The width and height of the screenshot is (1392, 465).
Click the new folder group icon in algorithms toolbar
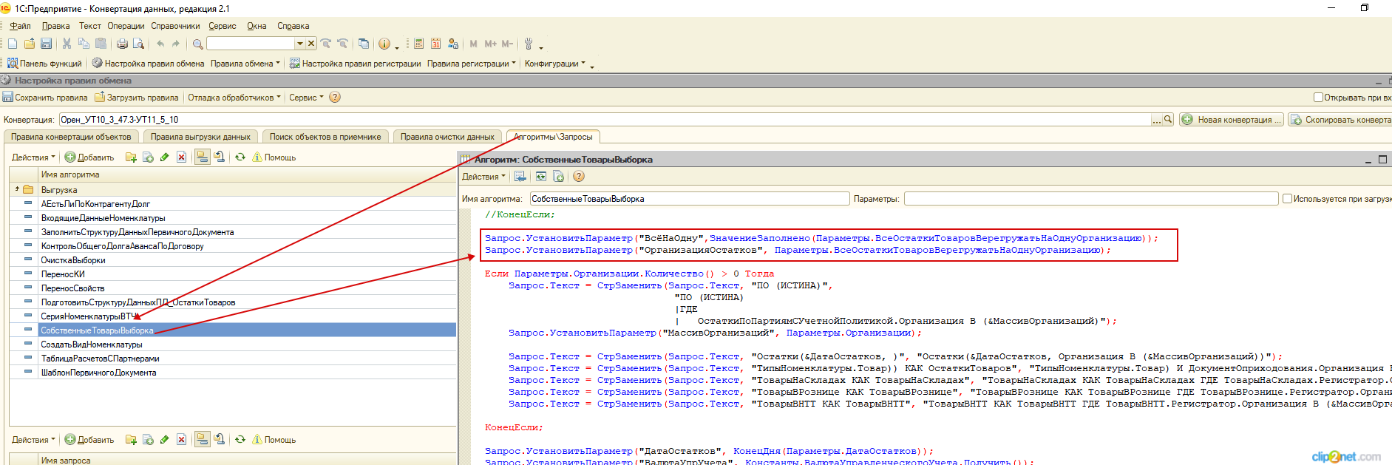point(131,157)
